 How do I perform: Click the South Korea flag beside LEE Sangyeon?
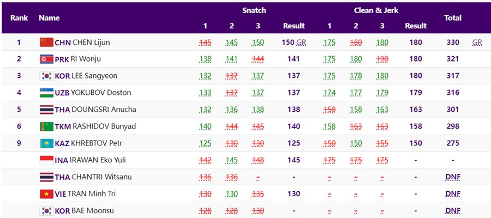(46, 76)
